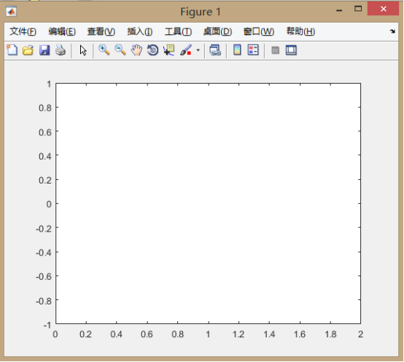The height and width of the screenshot is (362, 404).
Task: Open file with the folder icon
Action: tap(28, 50)
